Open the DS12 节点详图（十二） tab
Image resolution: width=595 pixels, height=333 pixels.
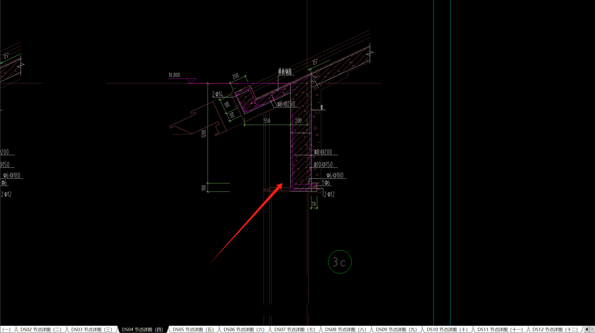(555, 329)
